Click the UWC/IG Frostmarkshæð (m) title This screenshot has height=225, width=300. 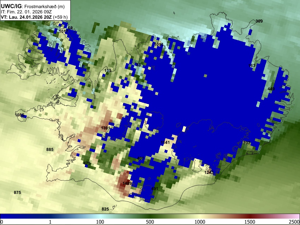point(33,6)
